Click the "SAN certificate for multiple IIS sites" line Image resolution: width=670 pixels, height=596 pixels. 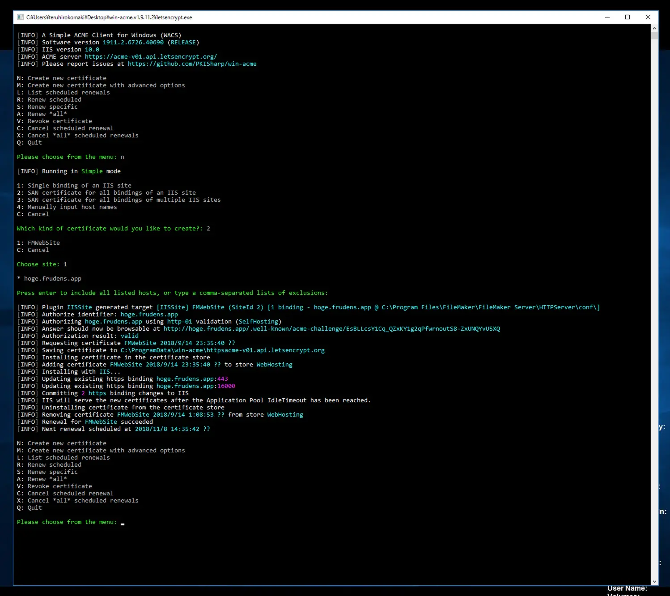coord(119,200)
